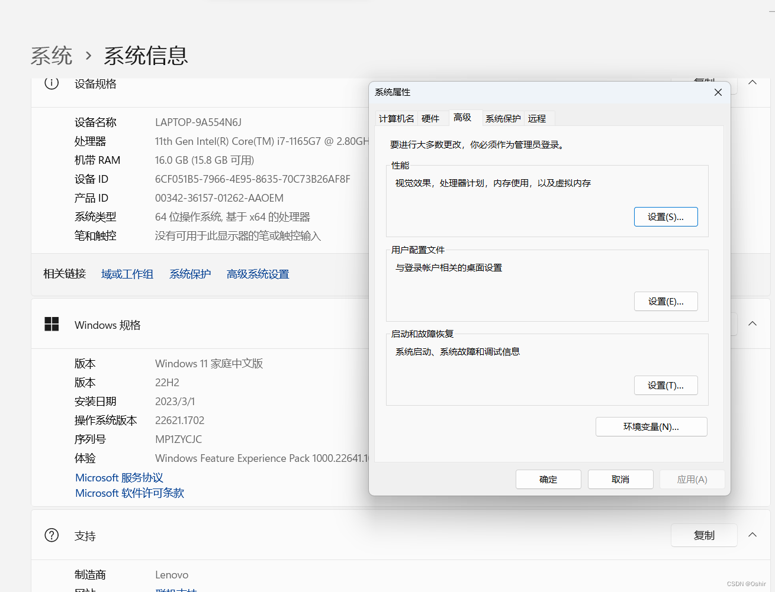The height and width of the screenshot is (592, 775).
Task: Open the 系统保护 tab in dialog
Action: pyautogui.click(x=503, y=119)
